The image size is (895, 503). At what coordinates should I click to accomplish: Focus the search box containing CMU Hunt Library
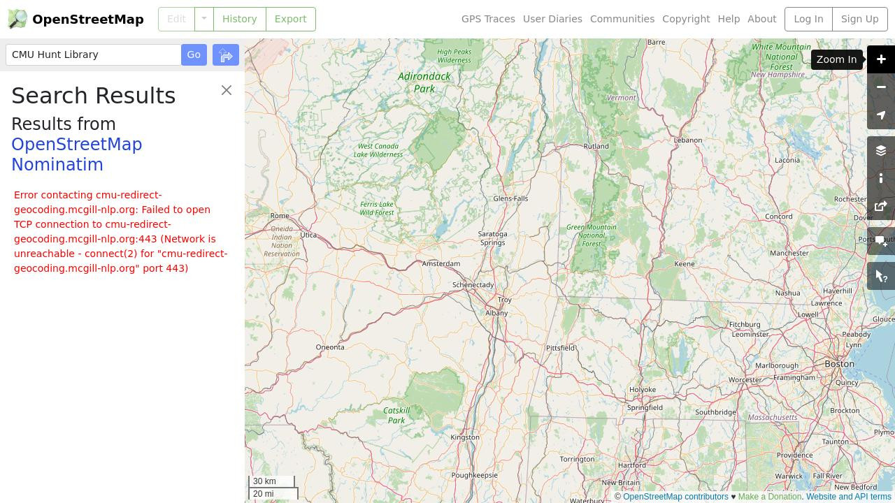click(93, 54)
